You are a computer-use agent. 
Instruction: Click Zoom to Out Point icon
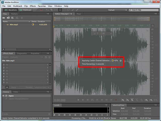tap(151, 100)
